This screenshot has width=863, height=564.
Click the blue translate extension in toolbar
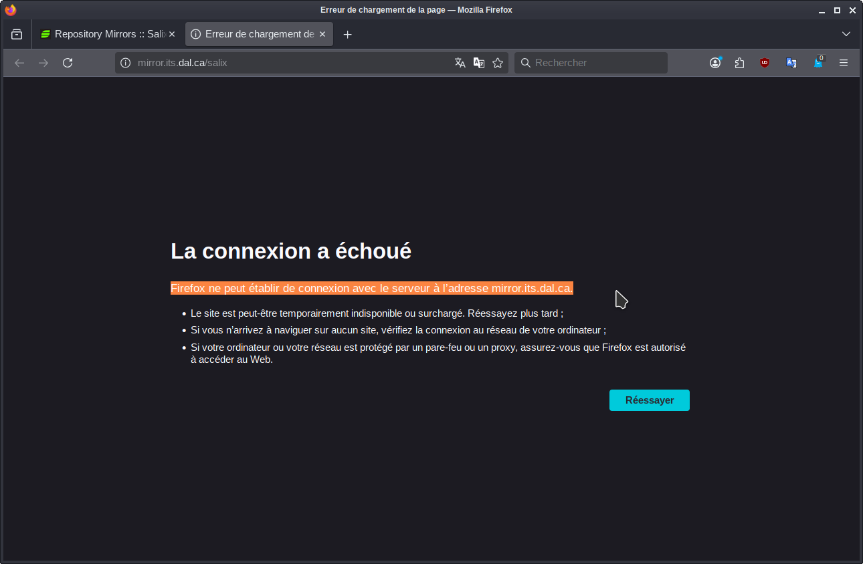pos(791,63)
